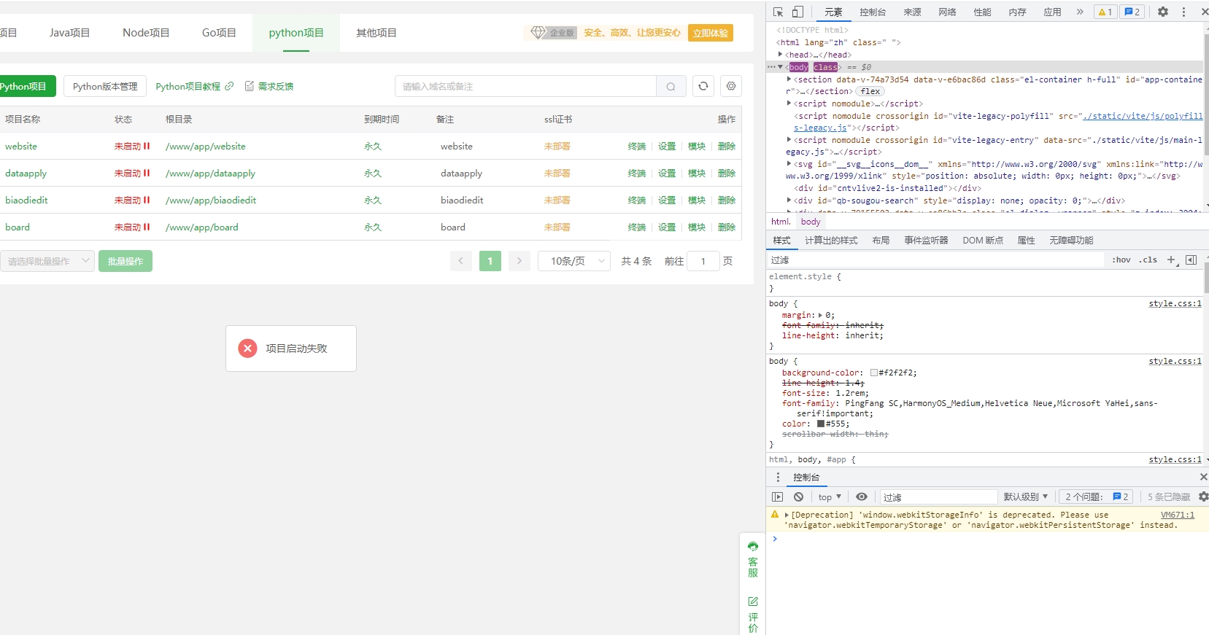Viewport: 1209px width, 635px height.
Task: Open 终端 for website project
Action: pos(637,146)
